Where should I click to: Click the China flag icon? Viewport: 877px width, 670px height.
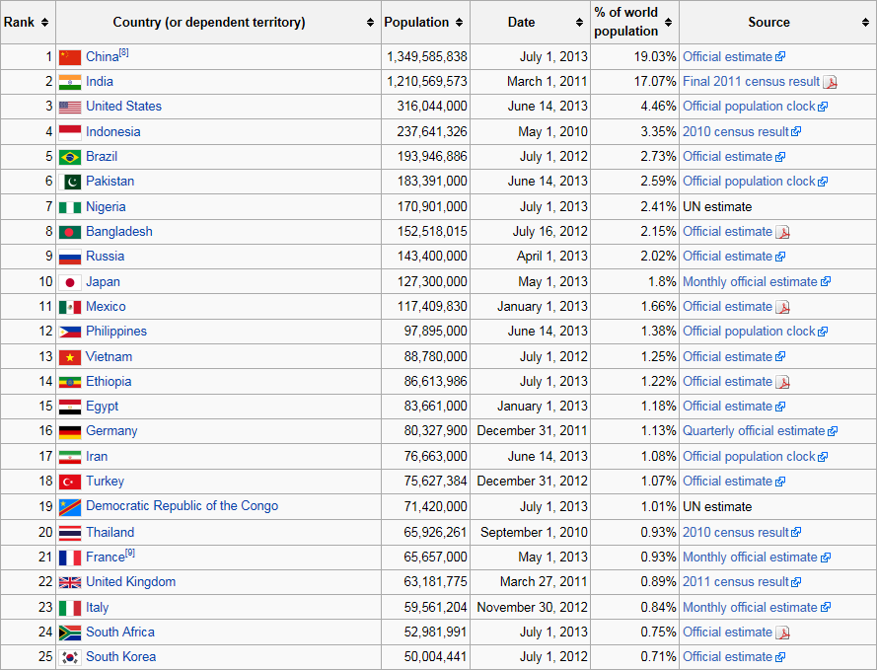click(x=69, y=57)
